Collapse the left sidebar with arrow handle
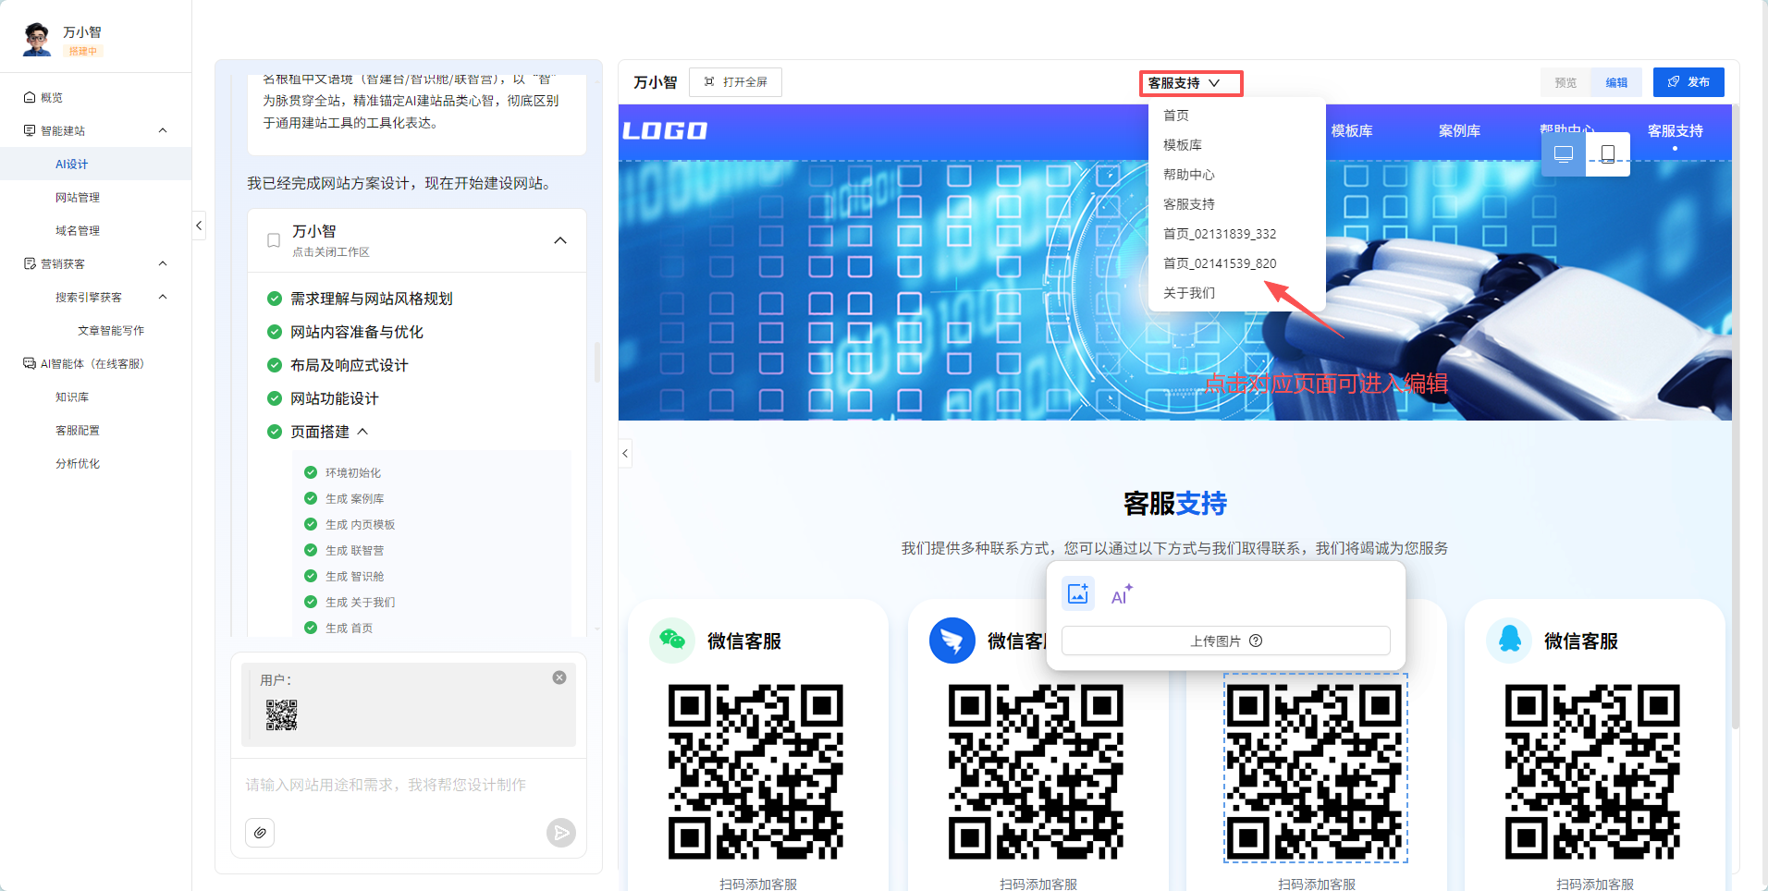This screenshot has width=1768, height=891. [199, 226]
